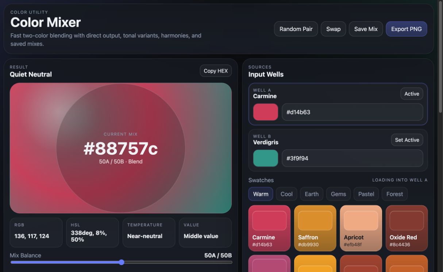Switch to the Gems swatches tab

(338, 194)
